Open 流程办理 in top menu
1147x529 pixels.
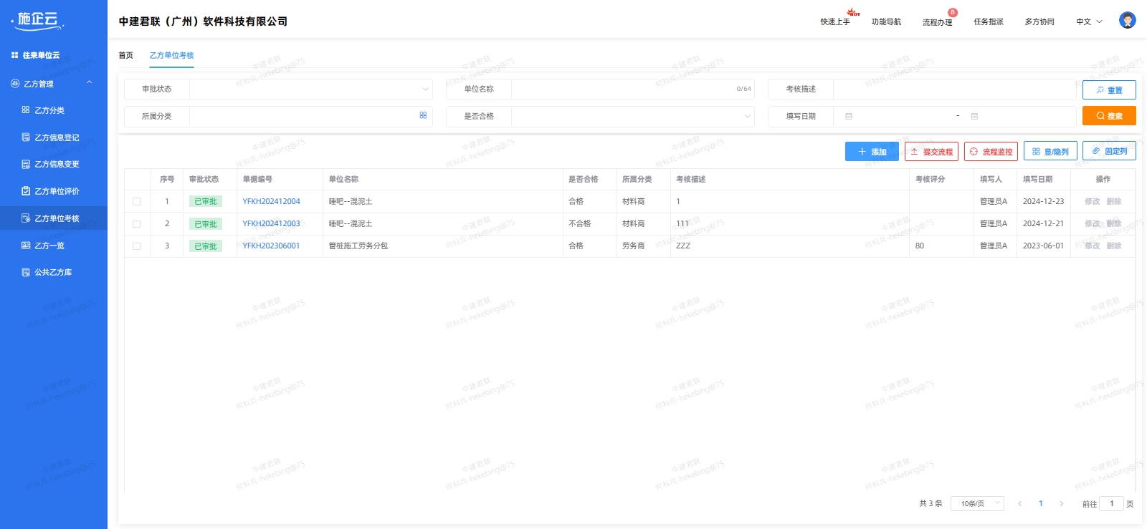tap(937, 22)
